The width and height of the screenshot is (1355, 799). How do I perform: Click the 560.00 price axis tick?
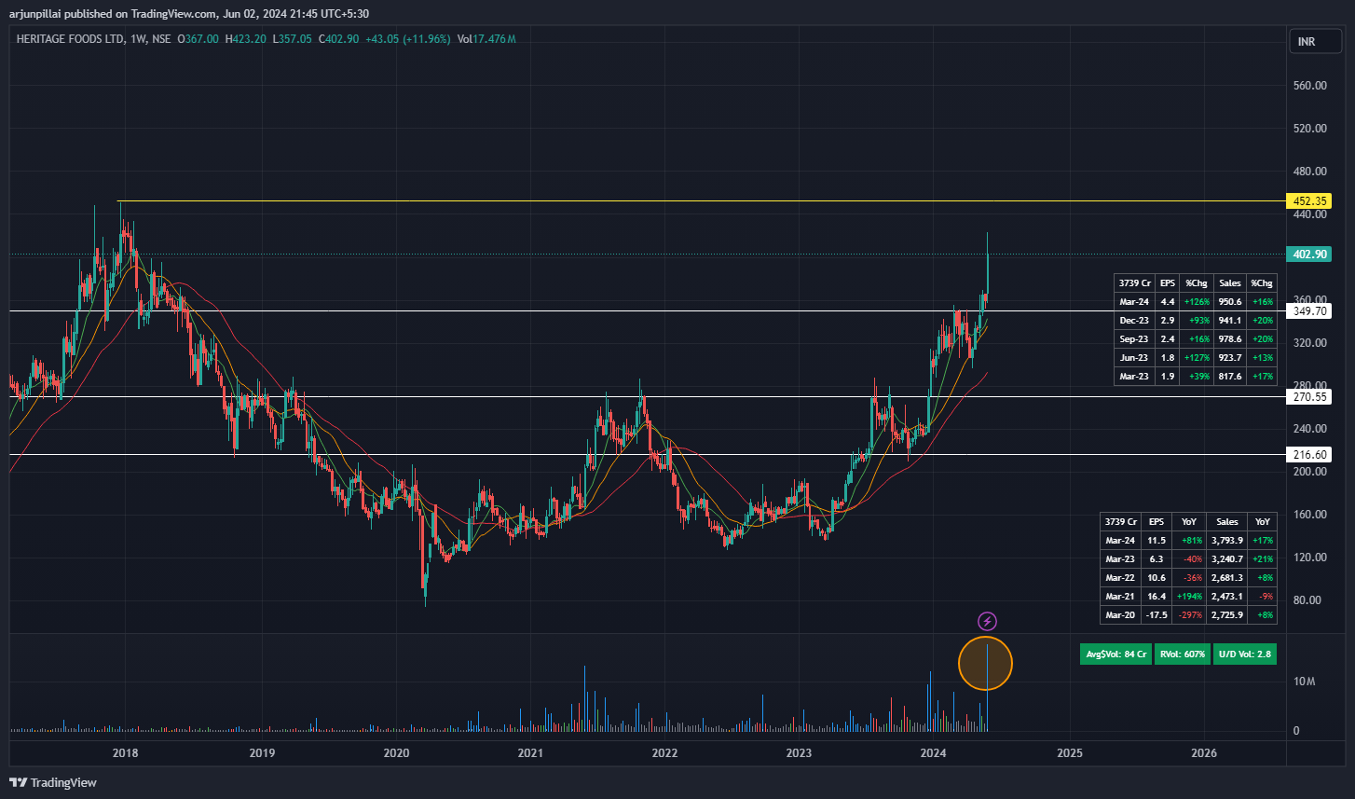pyautogui.click(x=1309, y=86)
